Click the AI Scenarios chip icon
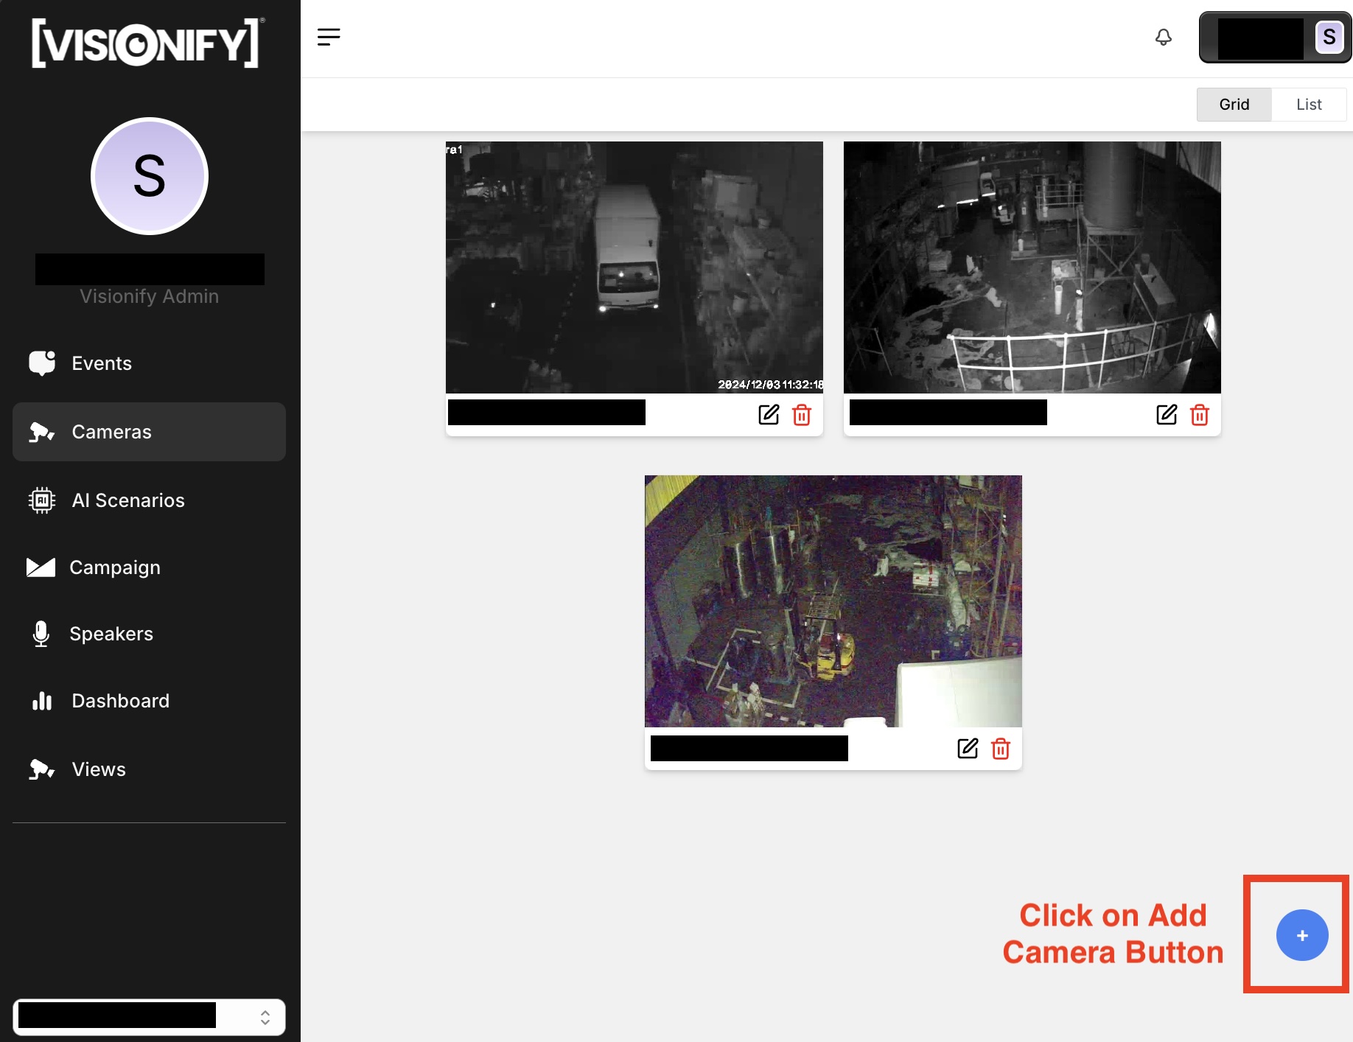The image size is (1353, 1042). pos(42,500)
